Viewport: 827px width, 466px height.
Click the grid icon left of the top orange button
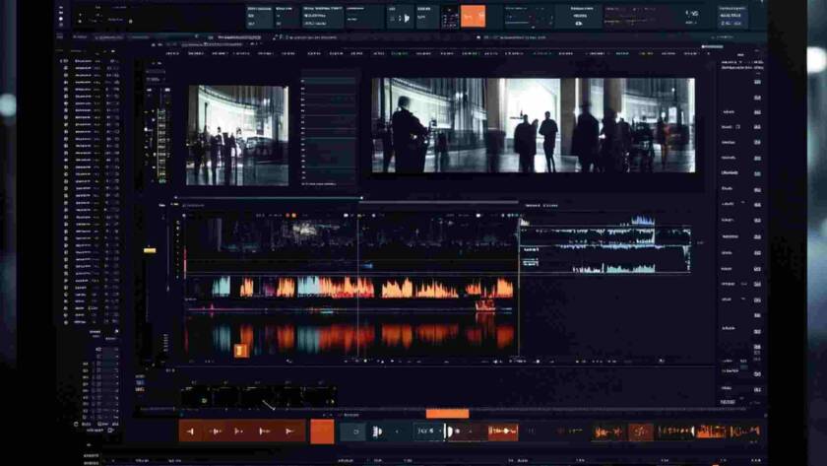(x=449, y=18)
